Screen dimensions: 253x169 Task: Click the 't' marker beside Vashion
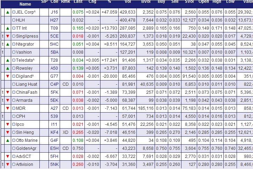coord(2,52)
